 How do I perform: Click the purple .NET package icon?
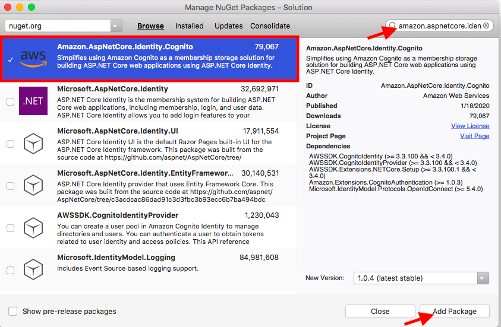(33, 101)
